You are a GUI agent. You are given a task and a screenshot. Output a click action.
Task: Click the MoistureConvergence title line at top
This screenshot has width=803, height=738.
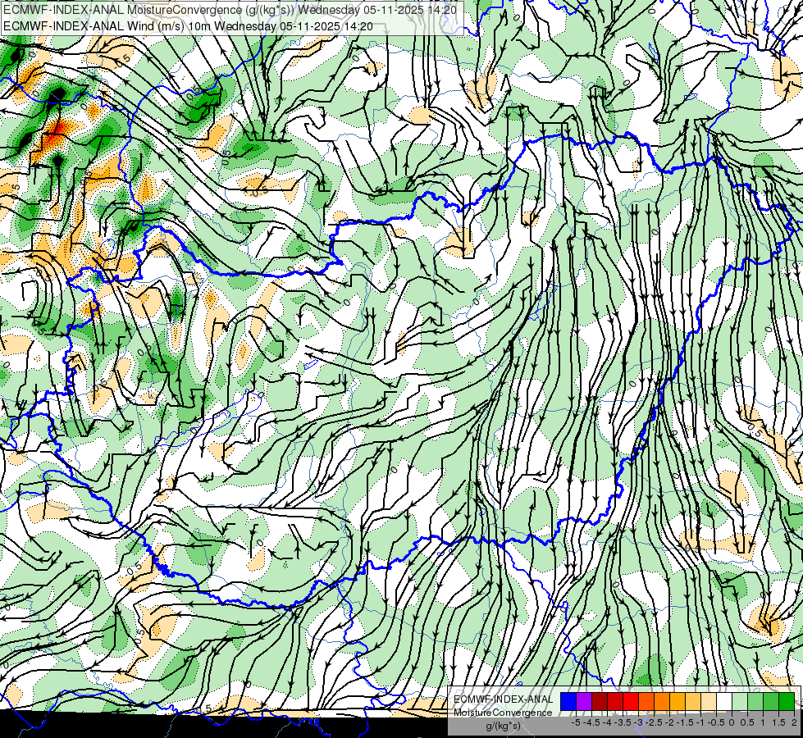(x=230, y=10)
